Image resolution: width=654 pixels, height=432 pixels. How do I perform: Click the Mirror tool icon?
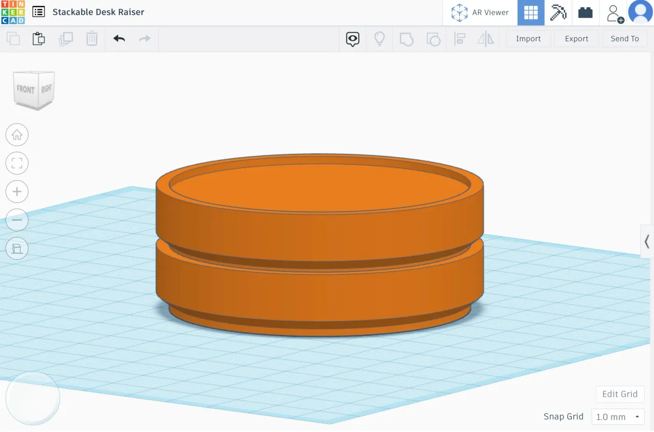(x=486, y=39)
